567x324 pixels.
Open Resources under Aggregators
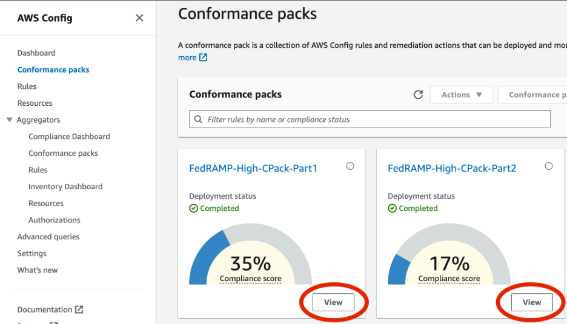point(46,203)
